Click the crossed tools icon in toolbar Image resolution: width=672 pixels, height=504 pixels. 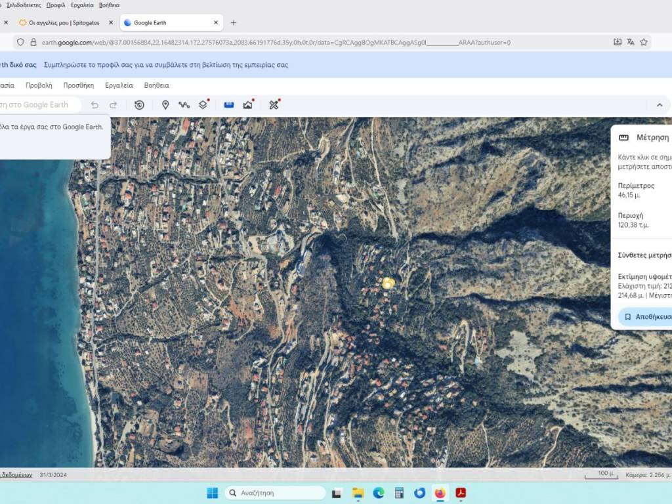(274, 105)
